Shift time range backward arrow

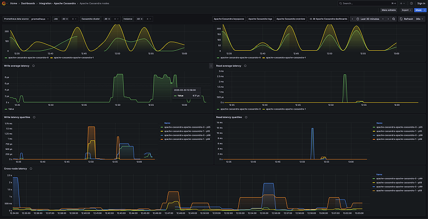352,19
